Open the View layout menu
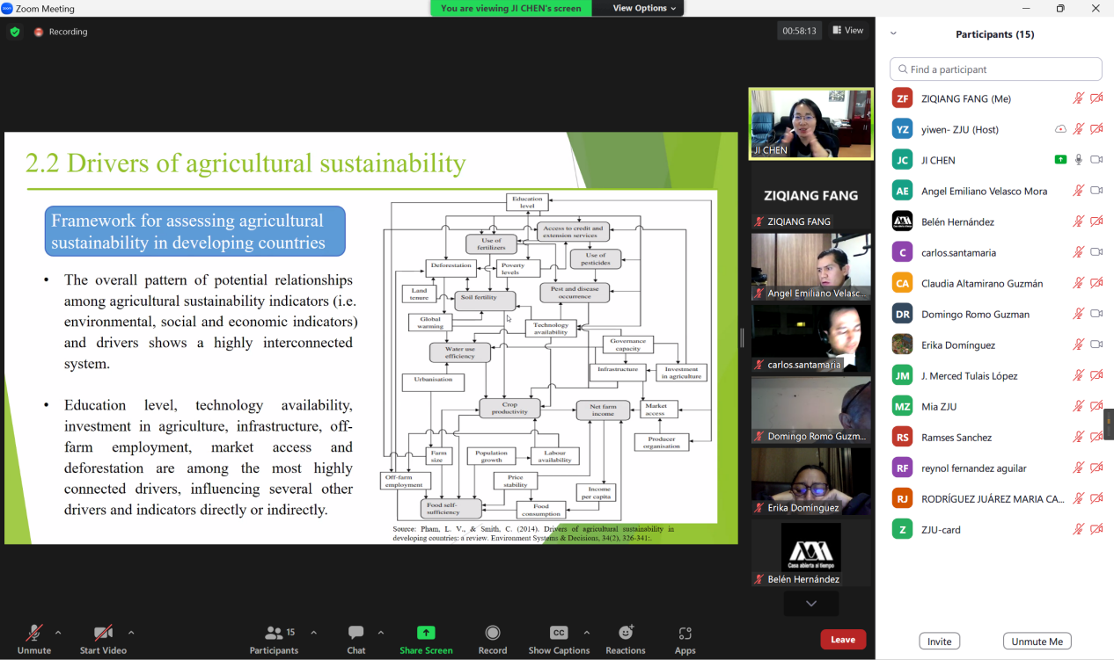This screenshot has width=1114, height=660. point(848,31)
